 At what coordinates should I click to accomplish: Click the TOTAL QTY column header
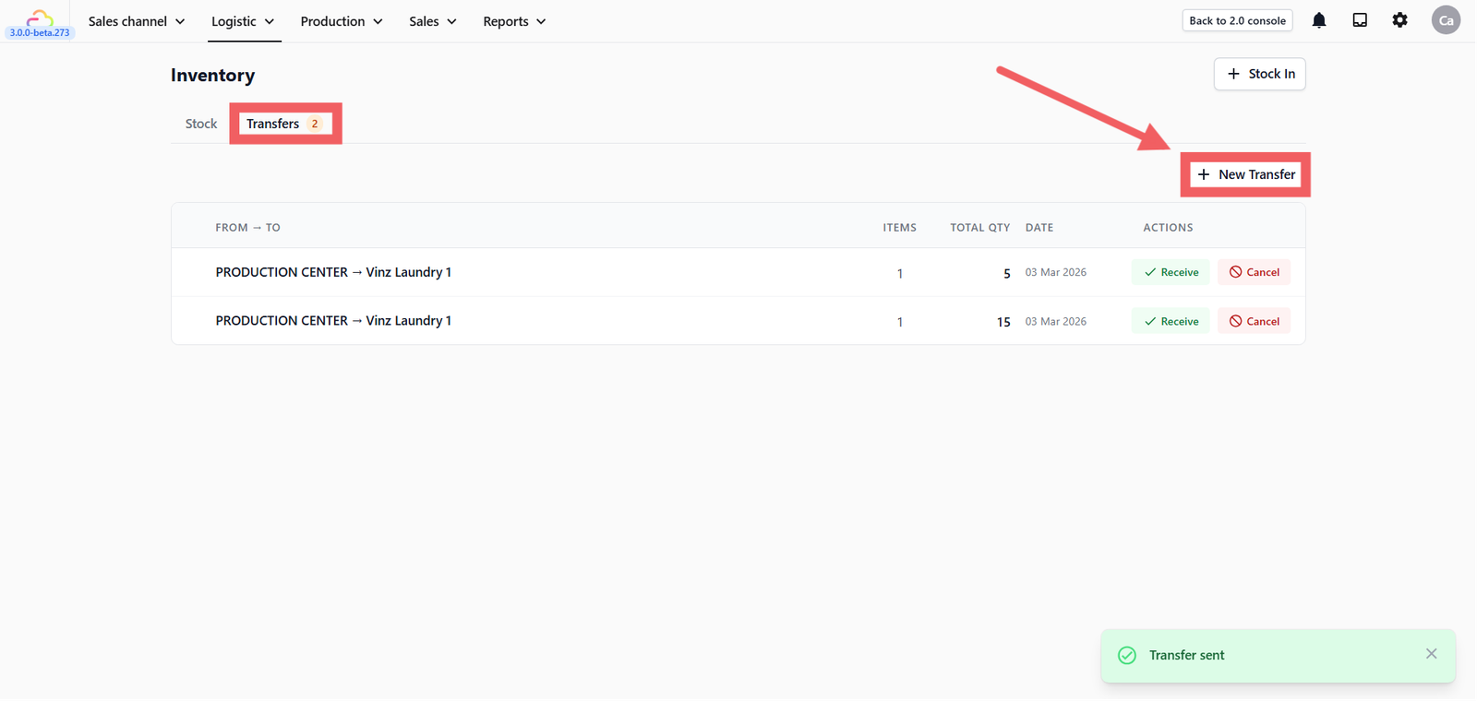[x=979, y=227]
